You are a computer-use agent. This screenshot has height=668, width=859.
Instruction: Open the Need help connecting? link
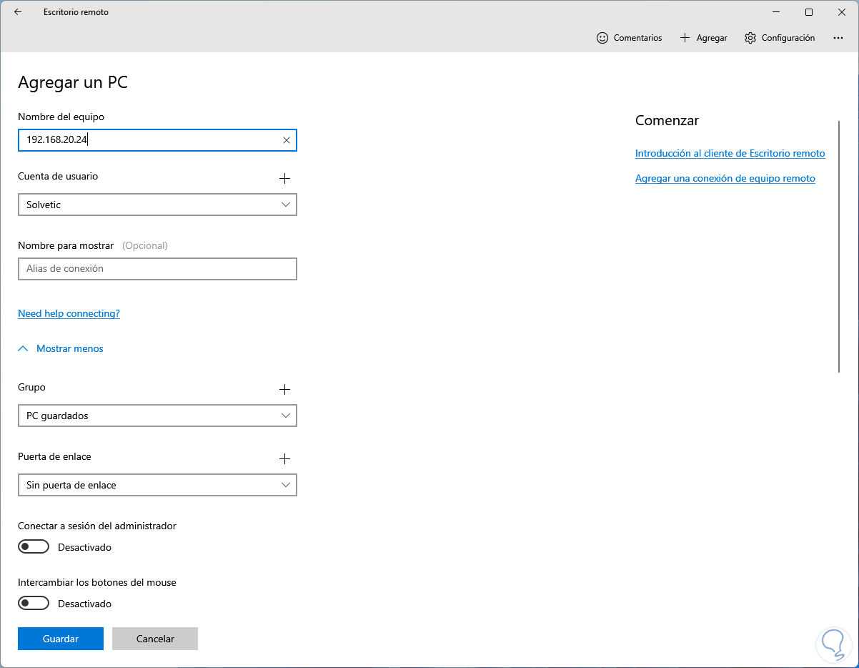(69, 314)
